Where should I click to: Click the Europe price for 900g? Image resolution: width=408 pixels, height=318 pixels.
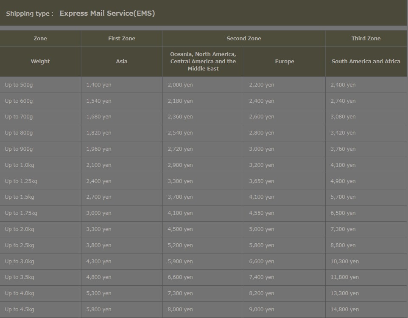click(x=262, y=149)
